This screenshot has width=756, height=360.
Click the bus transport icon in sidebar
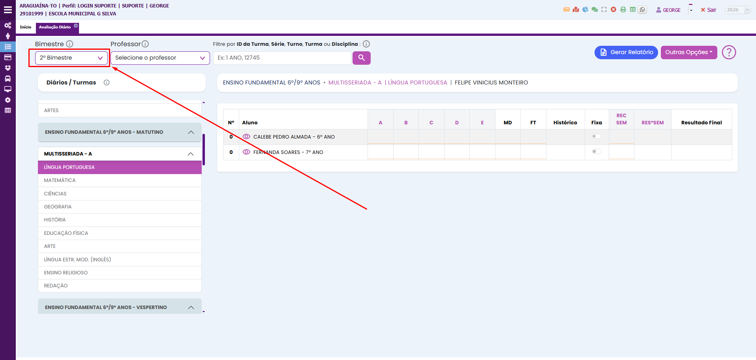[8, 79]
